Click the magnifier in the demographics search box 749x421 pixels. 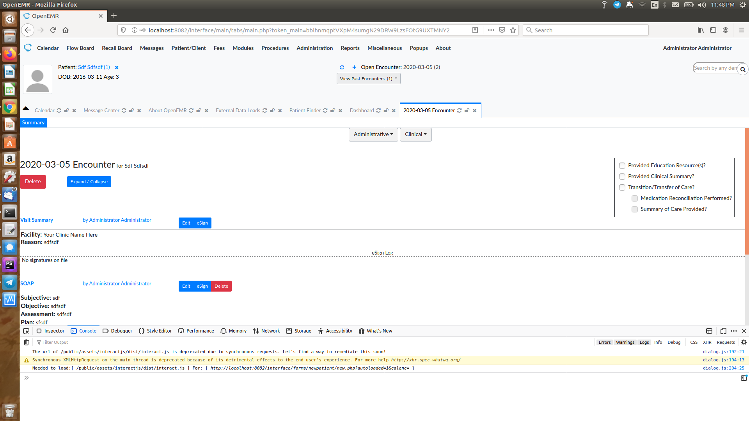coord(743,69)
